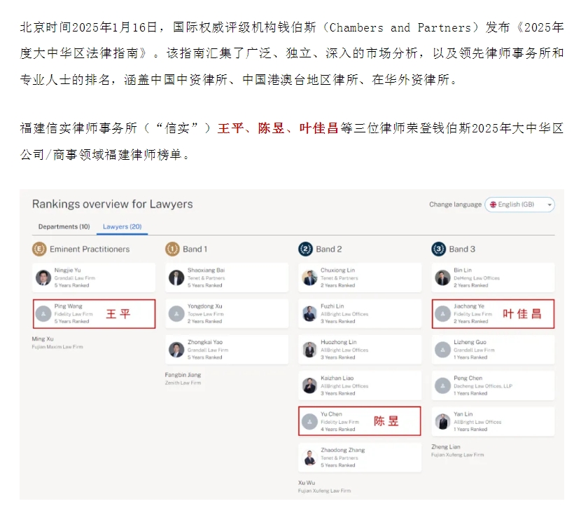Click the Zhongkai Yao name text
The image size is (581, 527).
click(205, 342)
